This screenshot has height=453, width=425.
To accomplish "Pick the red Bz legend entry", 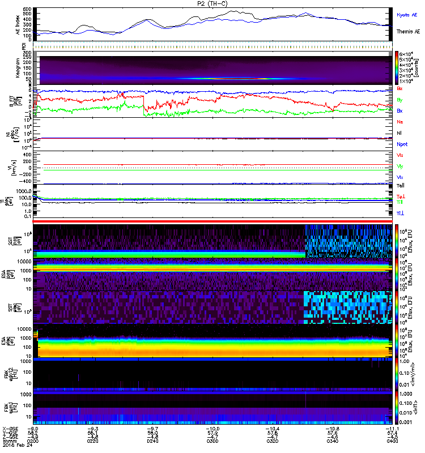I will tap(399, 89).
